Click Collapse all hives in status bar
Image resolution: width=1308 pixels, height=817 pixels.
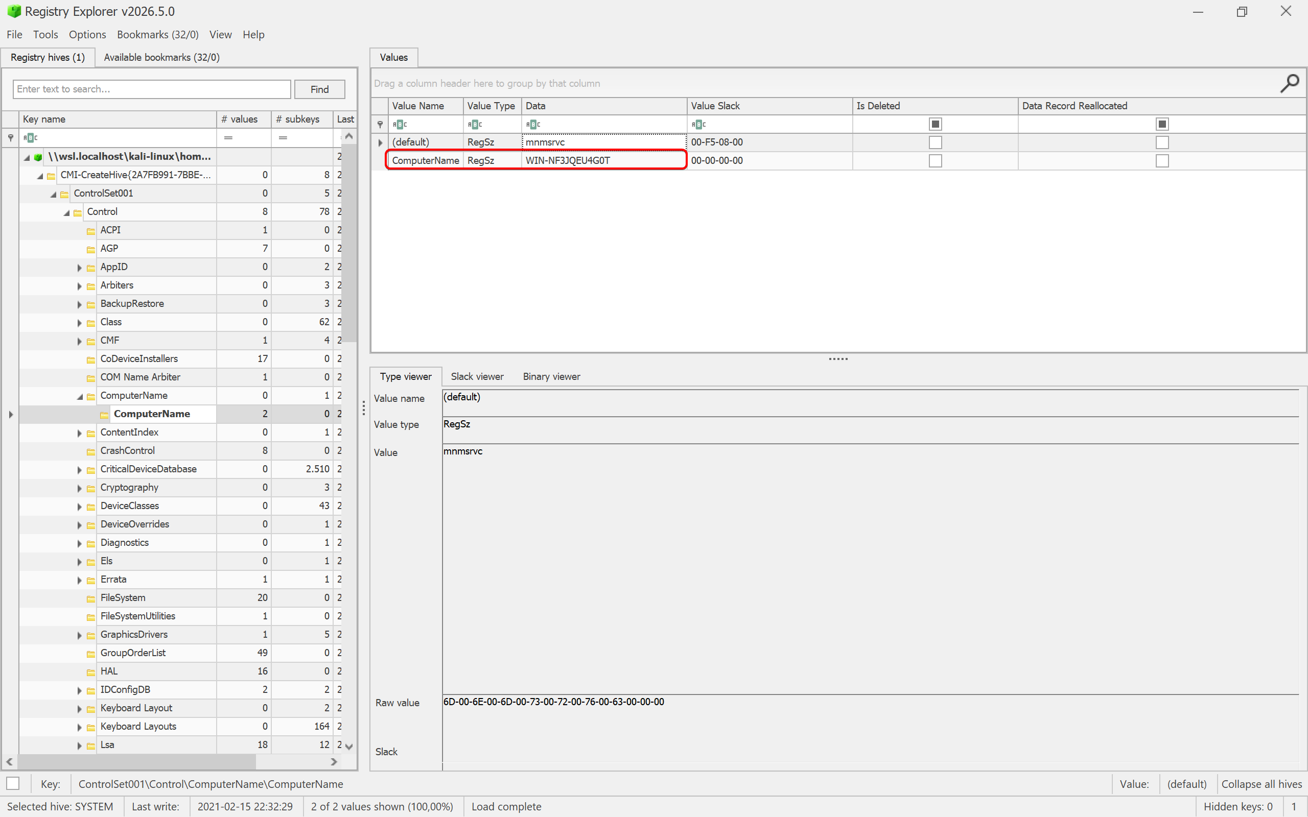pyautogui.click(x=1262, y=783)
